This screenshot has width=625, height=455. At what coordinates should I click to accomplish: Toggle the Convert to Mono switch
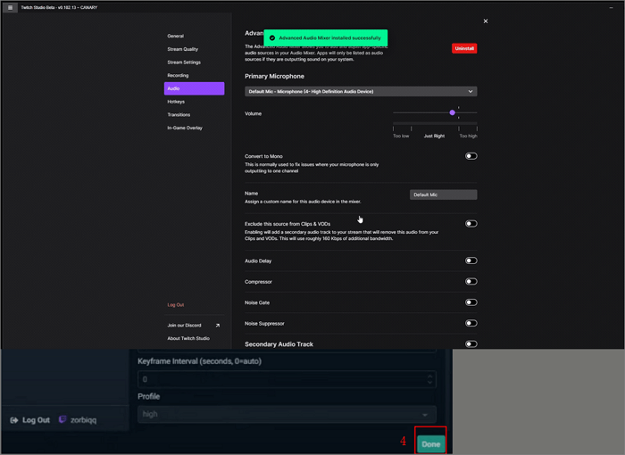[471, 156]
